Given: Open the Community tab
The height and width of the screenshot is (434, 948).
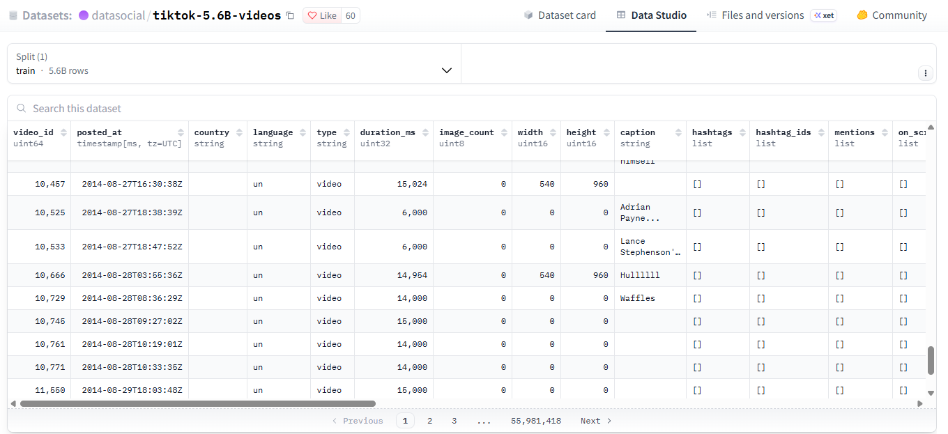Looking at the screenshot, I should [892, 15].
